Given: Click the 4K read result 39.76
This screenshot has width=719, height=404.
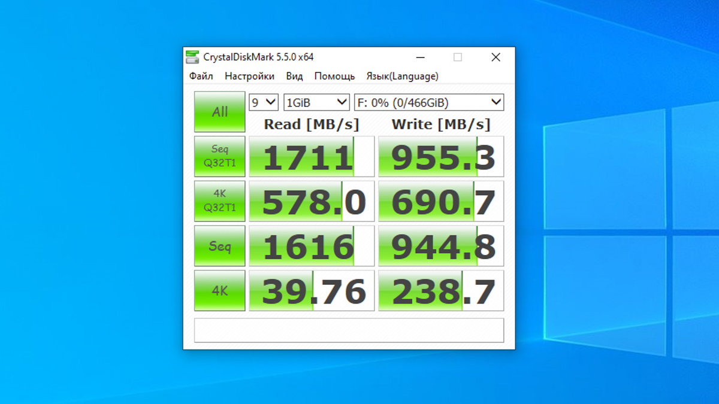Looking at the screenshot, I should [312, 291].
